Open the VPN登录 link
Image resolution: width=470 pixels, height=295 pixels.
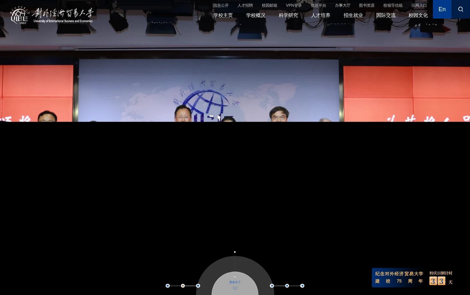[294, 5]
